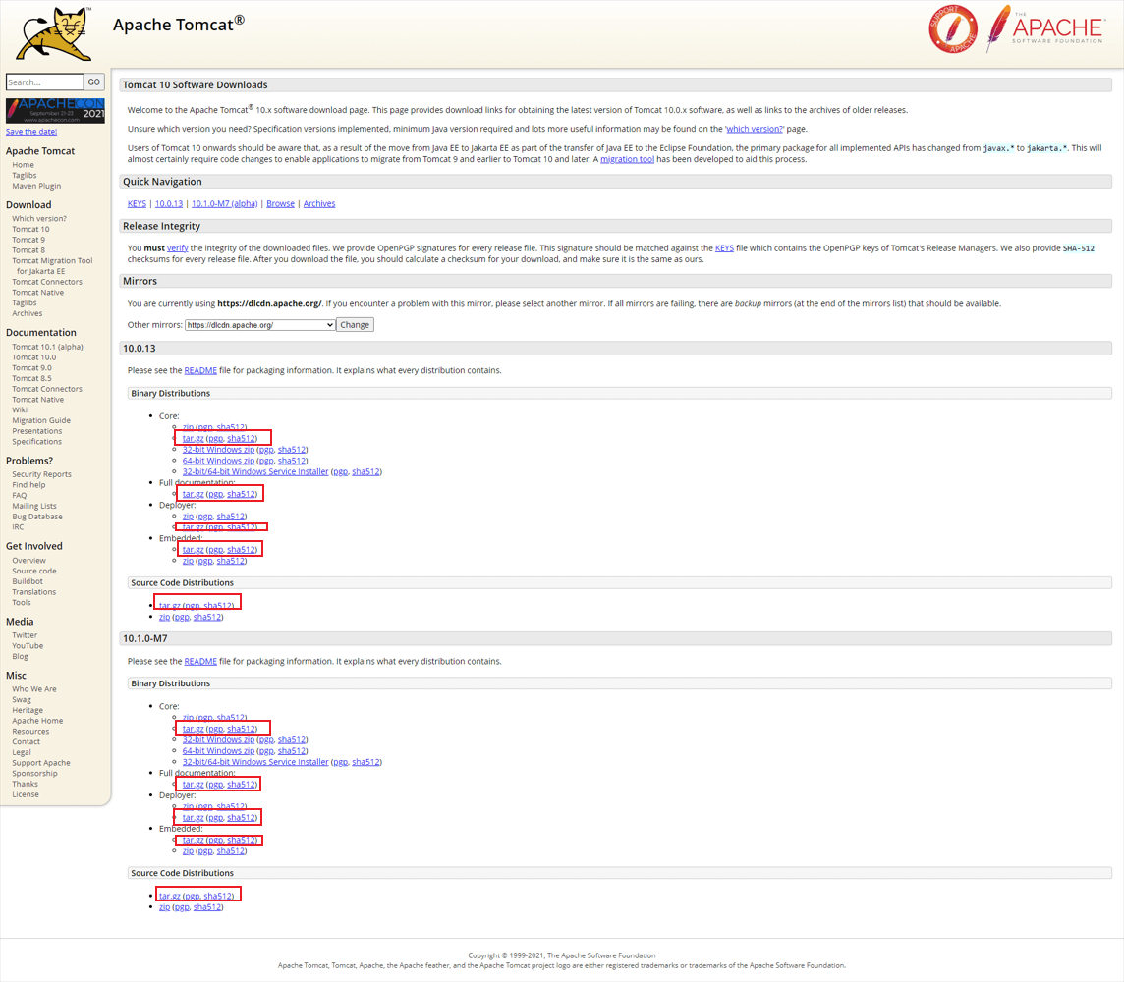
Task: Open the 'which version?' page link
Action: pos(755,129)
